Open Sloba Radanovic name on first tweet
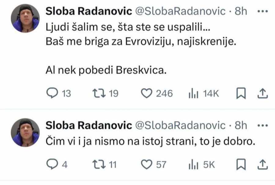 click(x=89, y=11)
